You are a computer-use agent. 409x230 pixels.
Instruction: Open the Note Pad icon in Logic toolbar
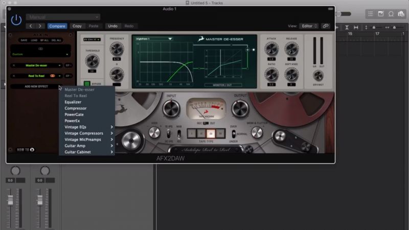coord(381,14)
